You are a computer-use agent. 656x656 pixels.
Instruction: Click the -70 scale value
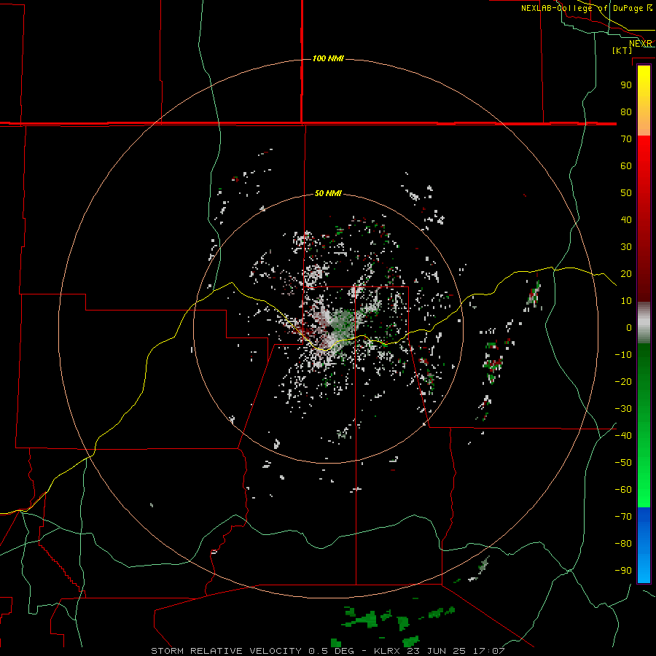point(623,516)
